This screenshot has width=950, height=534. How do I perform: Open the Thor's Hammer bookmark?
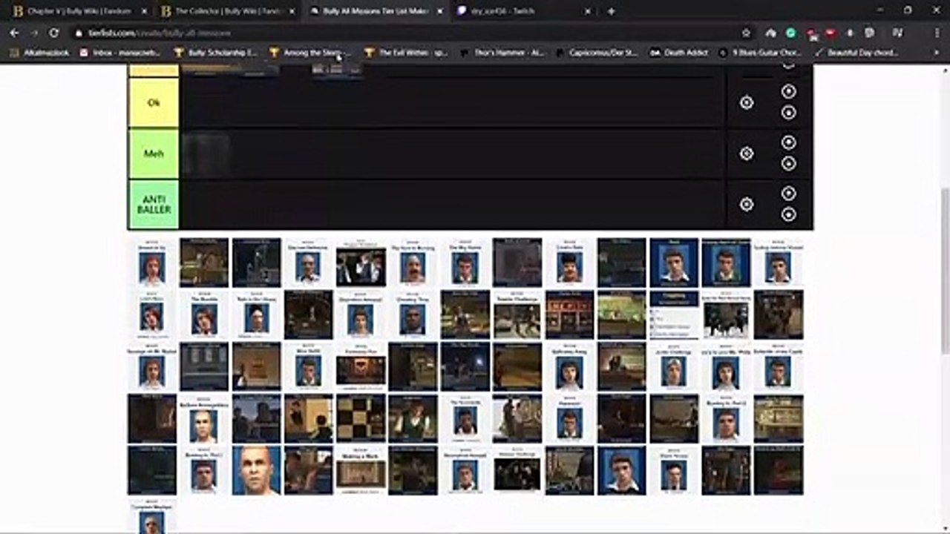coord(502,53)
